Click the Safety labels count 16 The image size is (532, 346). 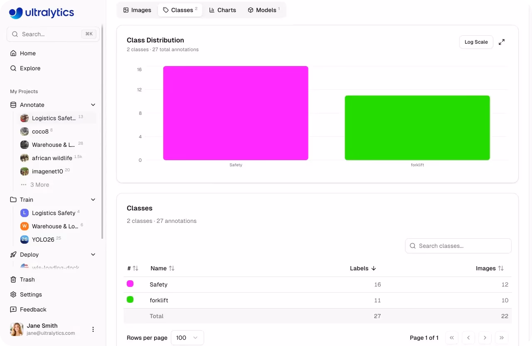(377, 284)
